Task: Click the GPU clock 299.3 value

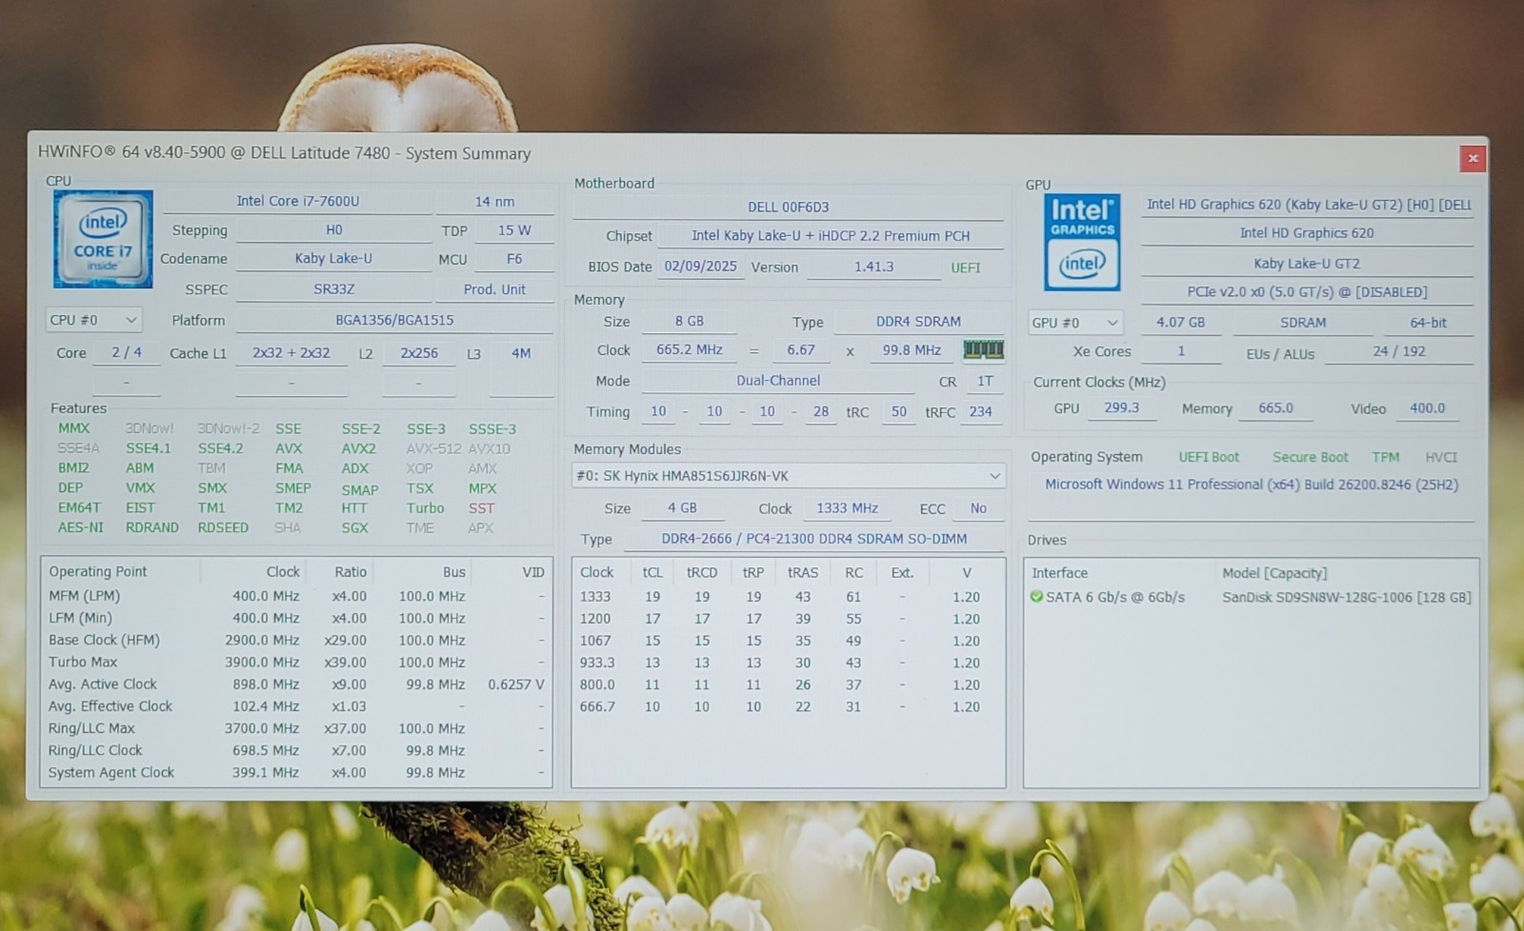Action: coord(1121,407)
